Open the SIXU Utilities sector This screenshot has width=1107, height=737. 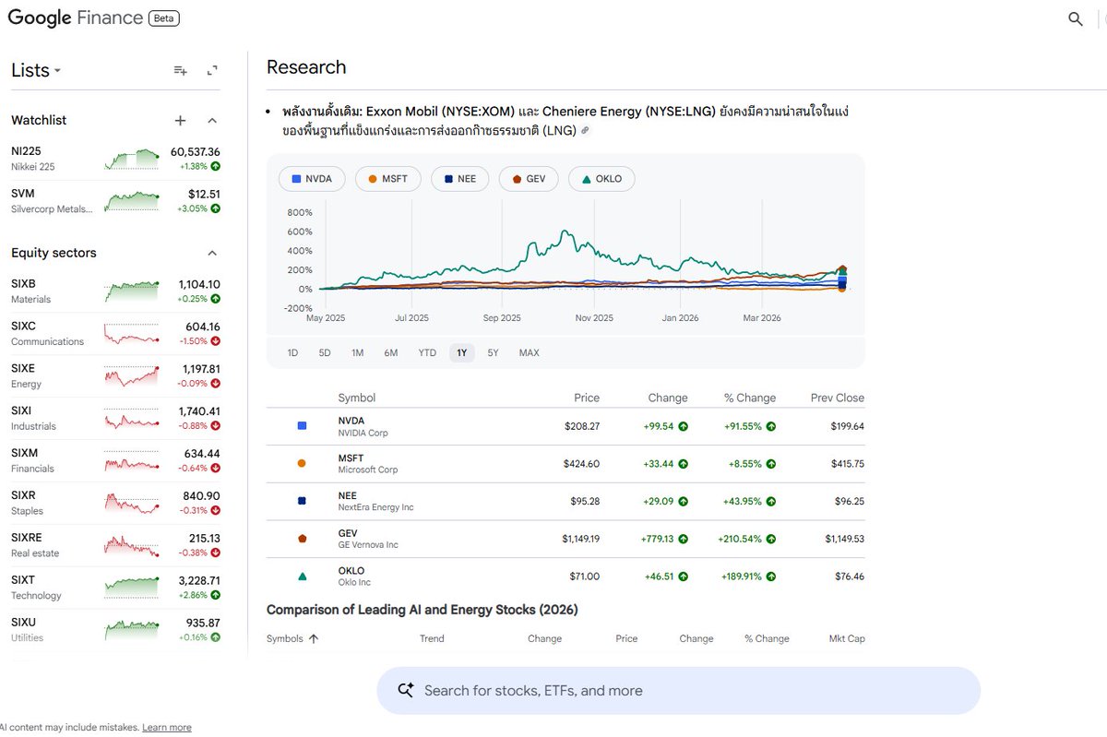coord(115,631)
